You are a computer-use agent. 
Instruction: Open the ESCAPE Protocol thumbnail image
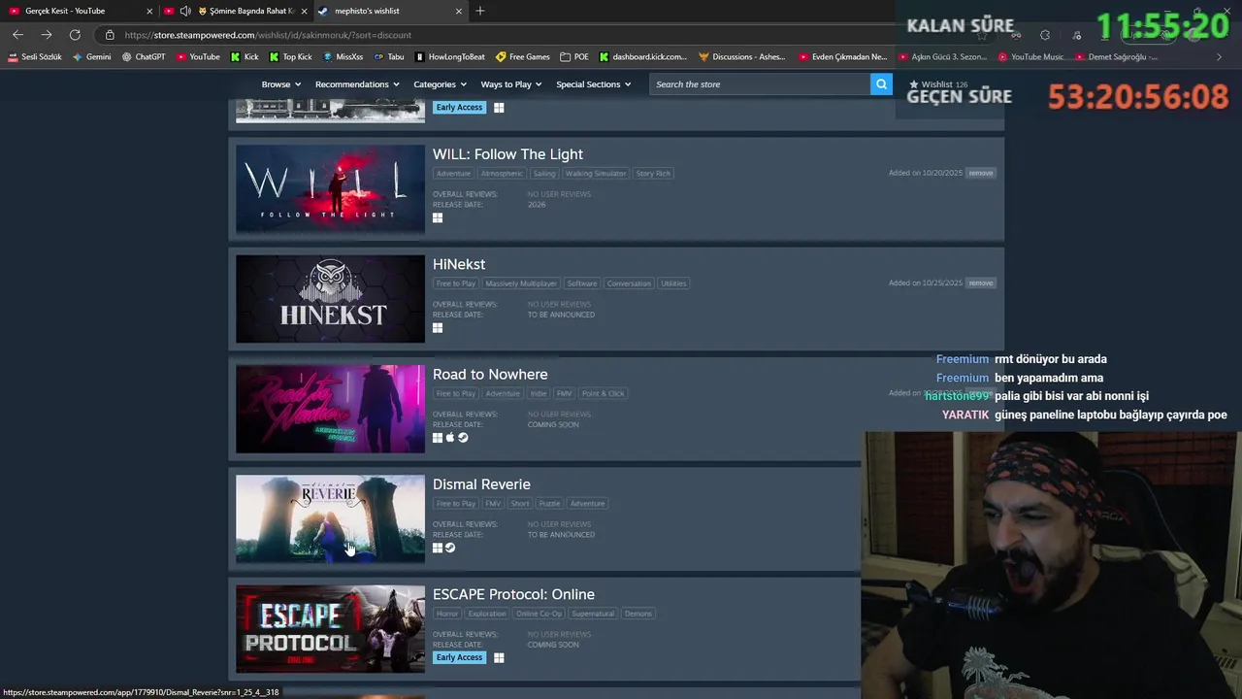click(330, 629)
